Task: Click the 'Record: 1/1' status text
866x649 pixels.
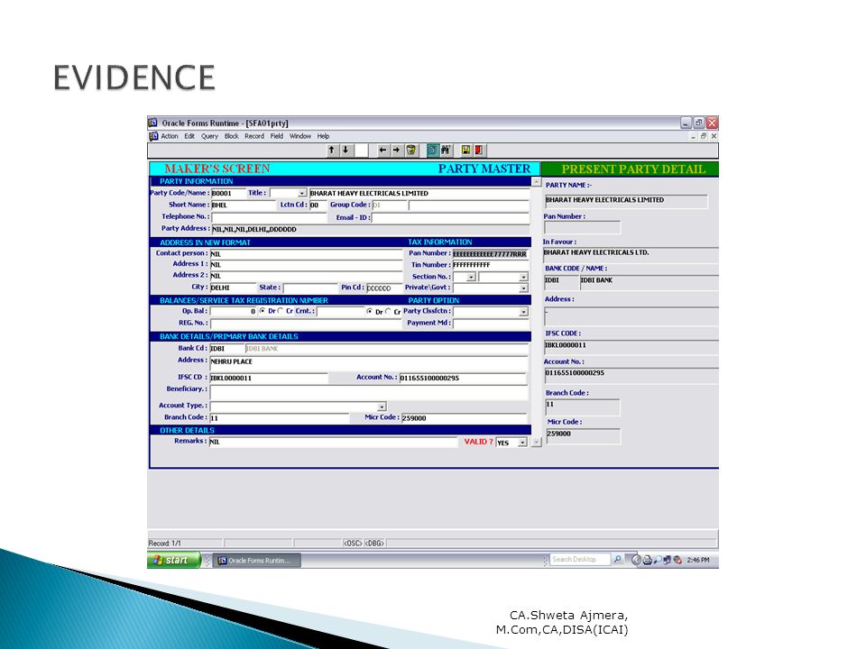Action: 164,543
